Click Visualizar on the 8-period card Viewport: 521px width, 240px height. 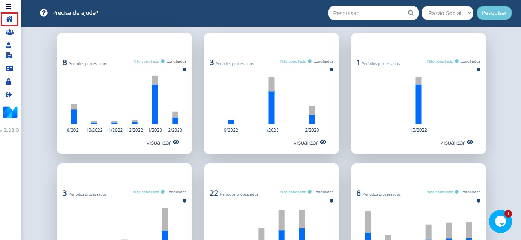point(162,143)
